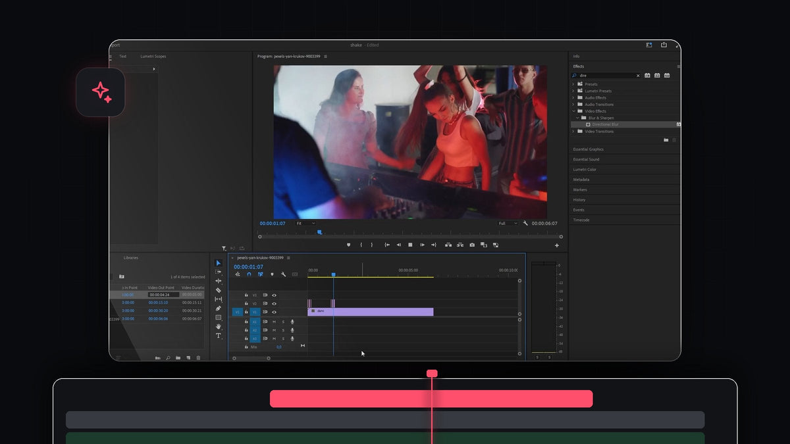Click the Lift button
790x444 pixels.
pos(448,245)
